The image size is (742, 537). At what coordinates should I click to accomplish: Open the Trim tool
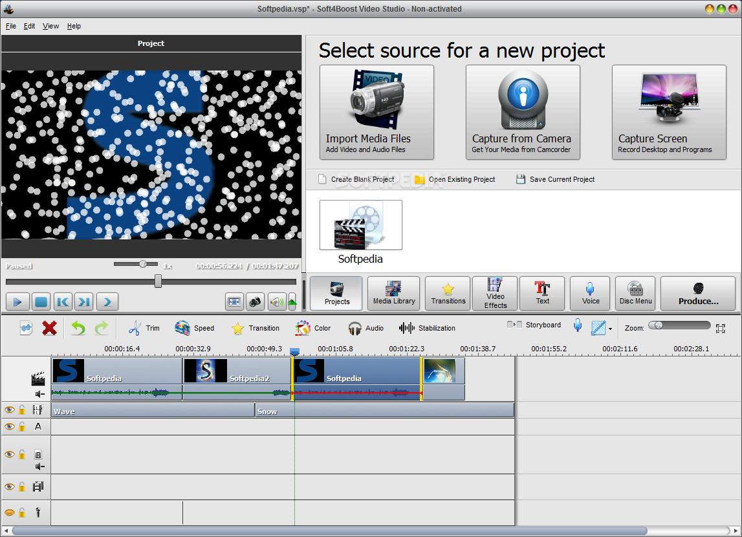(144, 328)
